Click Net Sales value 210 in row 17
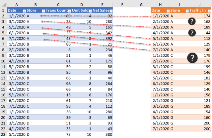Image resolution: width=212 pixels, height=138 pixels. coord(102,101)
